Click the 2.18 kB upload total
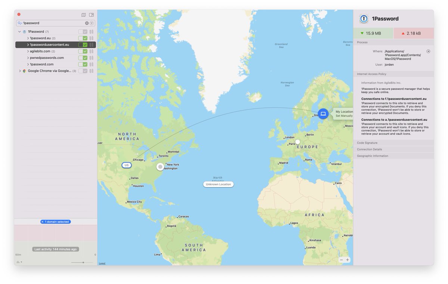448x284 pixels. pos(414,33)
